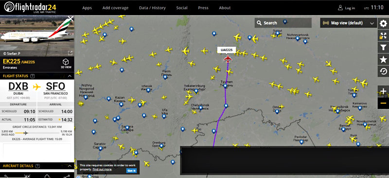Toggle fullscreen map mode icon
This screenshot has height=178, width=389.
point(383,36)
